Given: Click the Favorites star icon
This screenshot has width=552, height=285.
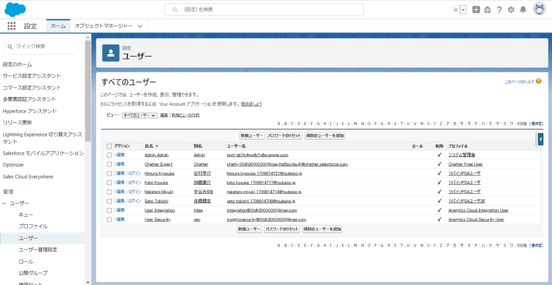Looking at the screenshot, I should click(x=455, y=10).
